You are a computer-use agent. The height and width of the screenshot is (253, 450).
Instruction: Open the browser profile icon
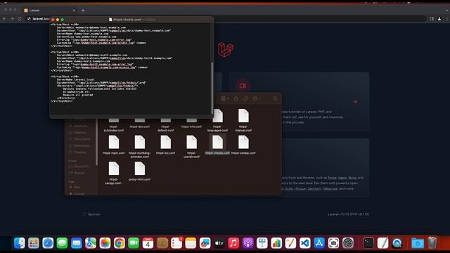(439, 19)
